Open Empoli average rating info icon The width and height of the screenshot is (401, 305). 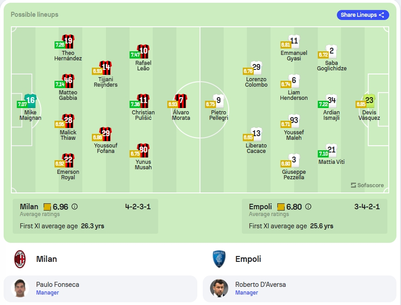pyautogui.click(x=308, y=207)
